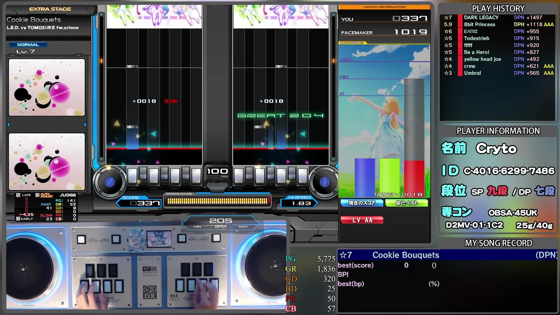560x315 pixels.
Task: Click the EARLY timing indicator
Action: (x=24, y=219)
